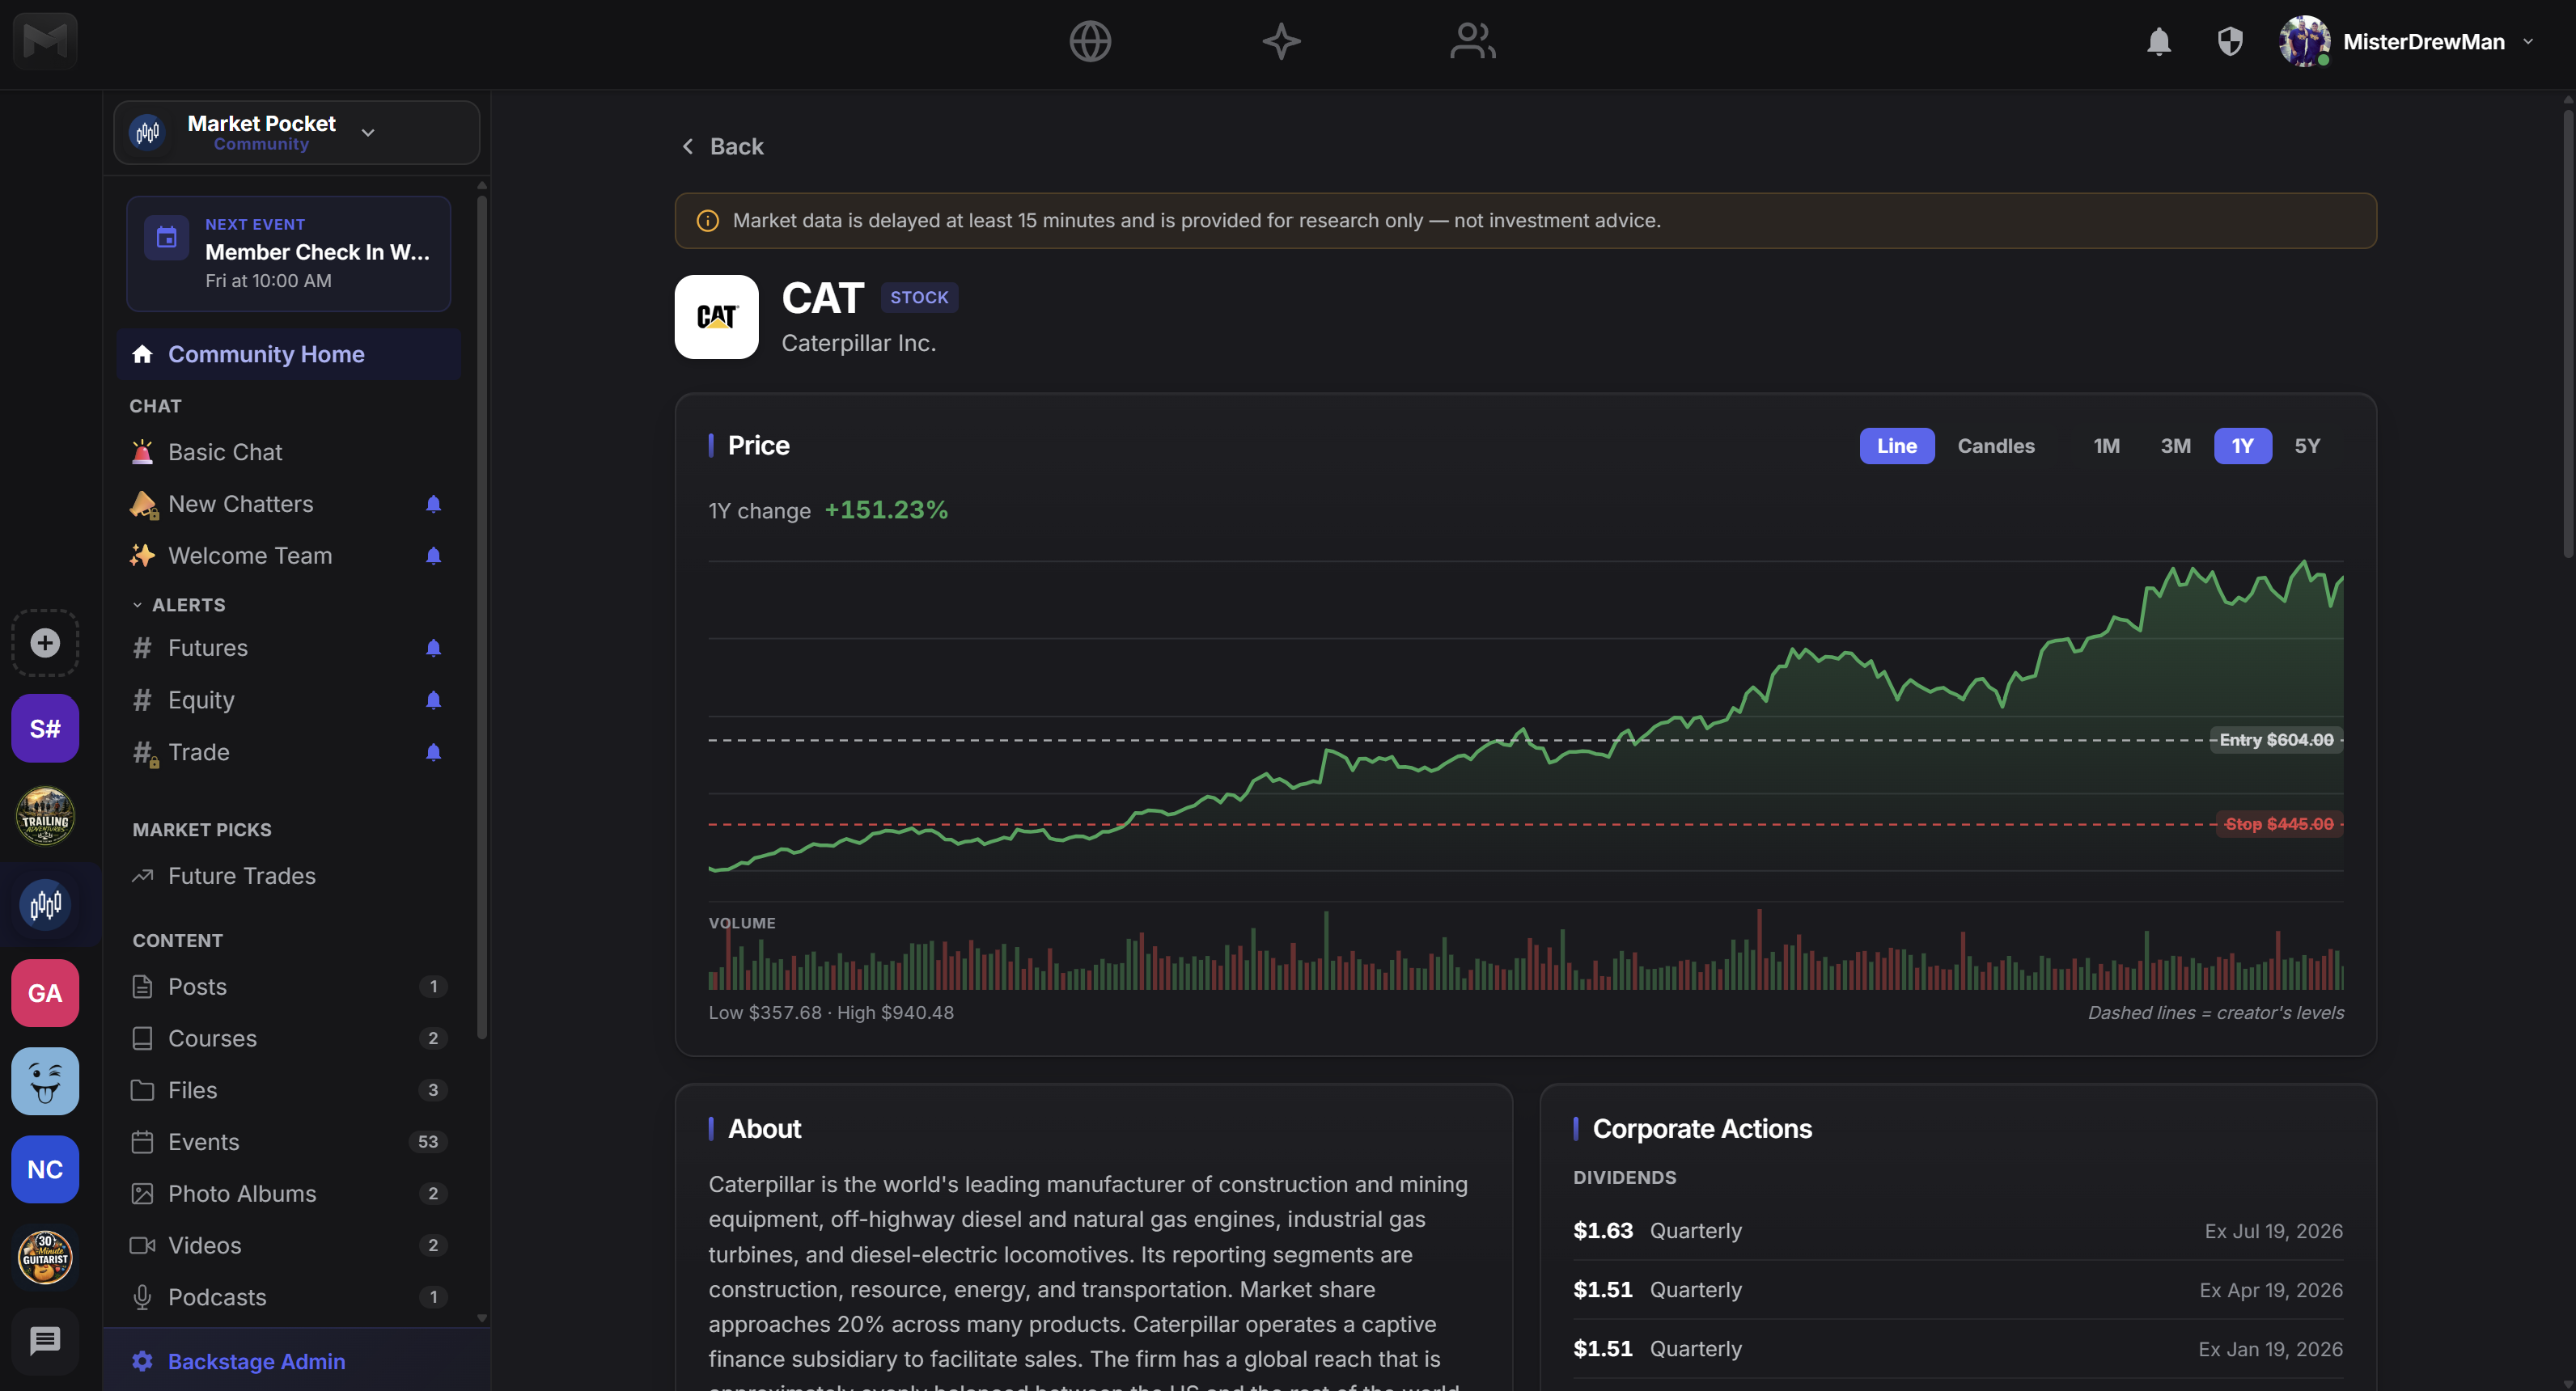Screen dimensions: 2576x1391
Task: Open the Files content section
Action: (288, 1090)
